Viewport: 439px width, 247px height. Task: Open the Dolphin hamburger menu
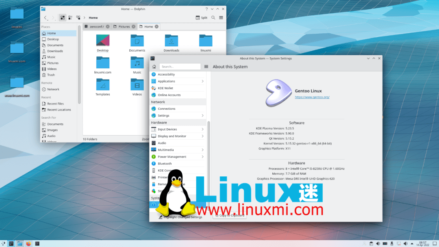click(x=220, y=17)
